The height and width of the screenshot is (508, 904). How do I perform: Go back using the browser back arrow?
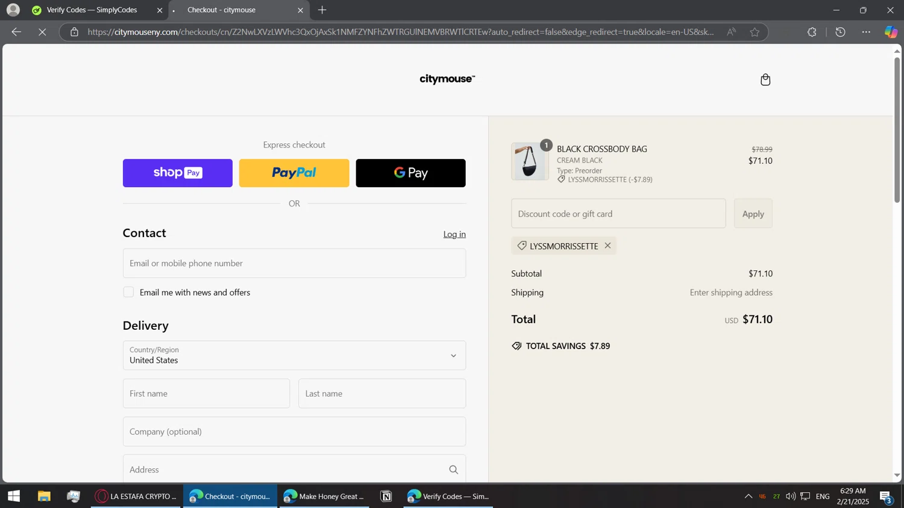click(x=16, y=32)
